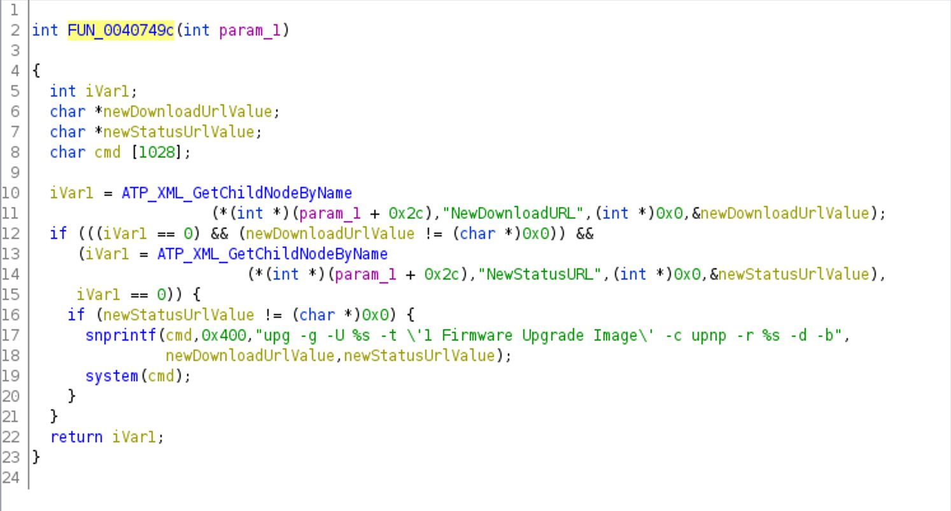Click line number 2 in the gutter
The width and height of the screenshot is (951, 511).
[x=15, y=30]
